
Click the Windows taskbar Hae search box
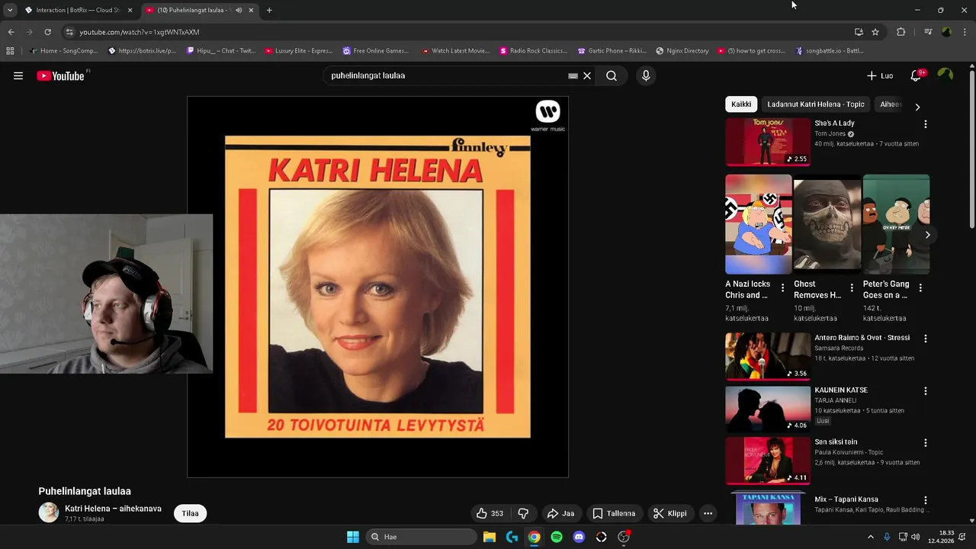(x=419, y=537)
